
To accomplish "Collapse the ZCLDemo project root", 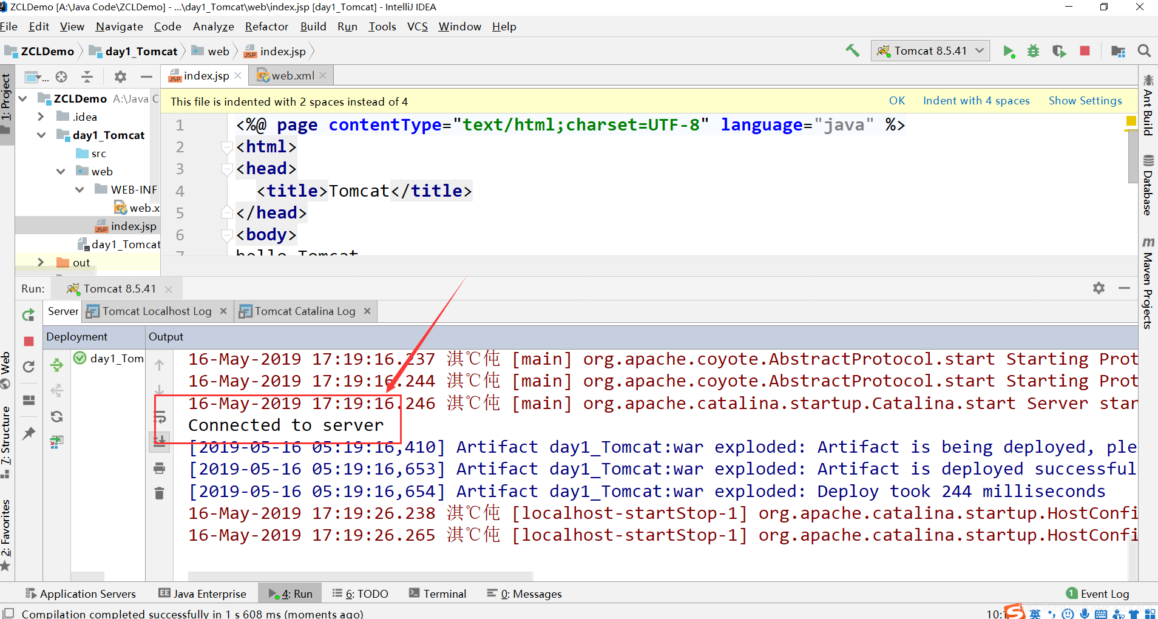I will point(24,98).
